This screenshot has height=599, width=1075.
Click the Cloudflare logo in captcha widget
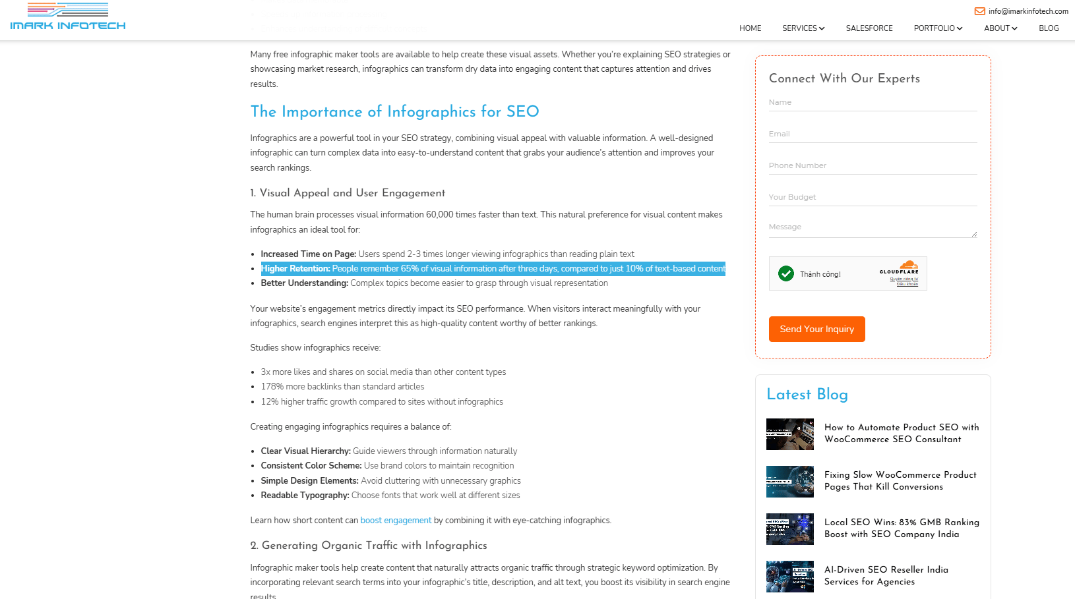[x=900, y=268]
